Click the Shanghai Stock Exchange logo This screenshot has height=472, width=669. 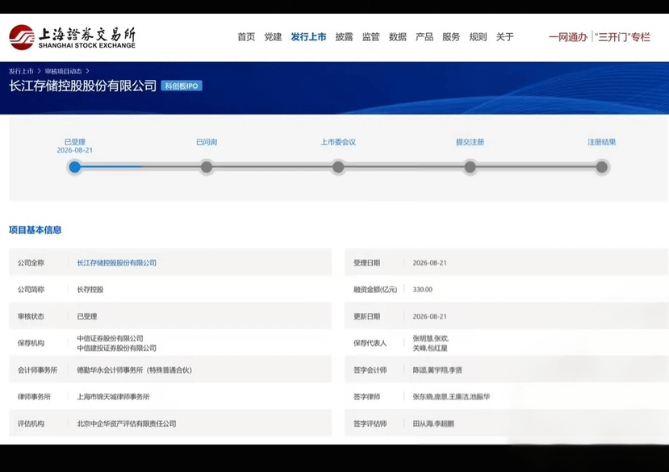tap(72, 38)
